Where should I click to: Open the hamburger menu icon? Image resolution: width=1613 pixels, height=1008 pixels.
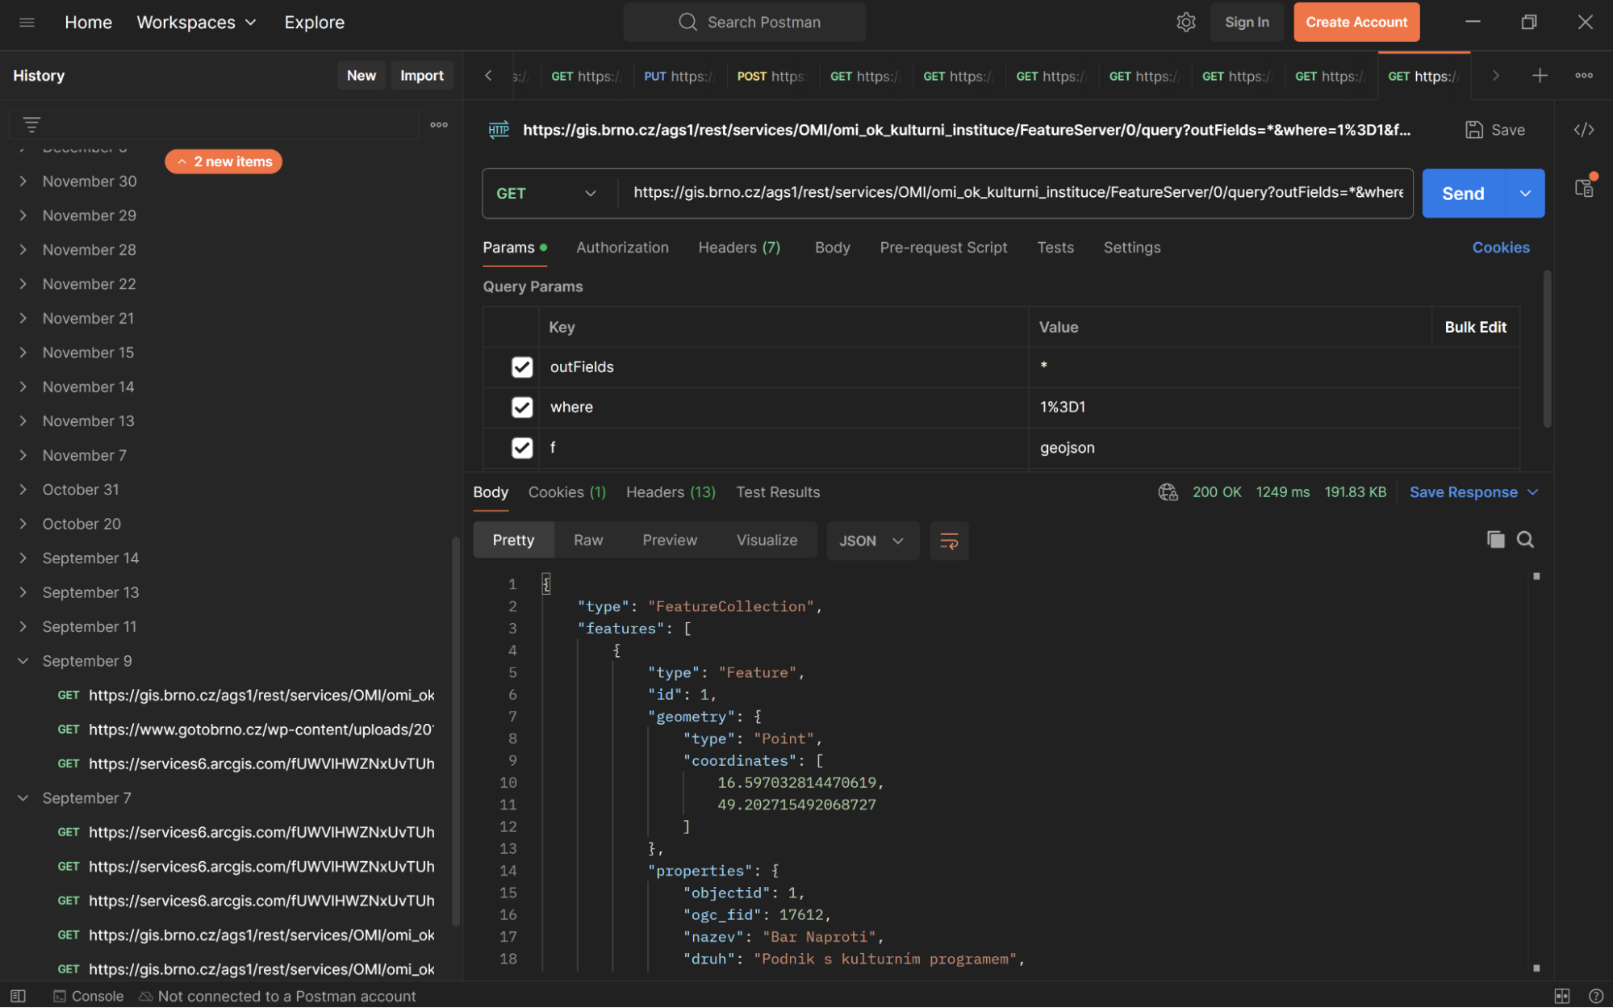[x=27, y=22]
